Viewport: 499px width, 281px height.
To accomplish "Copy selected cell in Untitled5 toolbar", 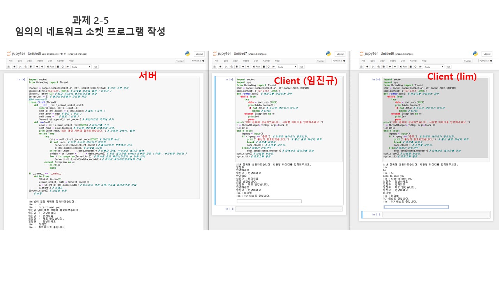I will (x=25, y=67).
